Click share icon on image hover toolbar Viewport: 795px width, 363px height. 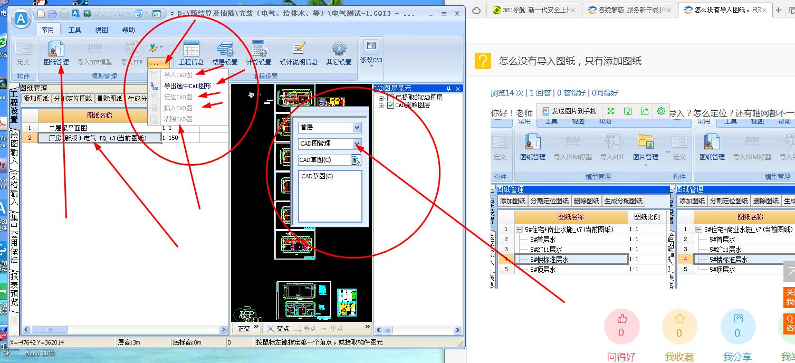pyautogui.click(x=644, y=111)
